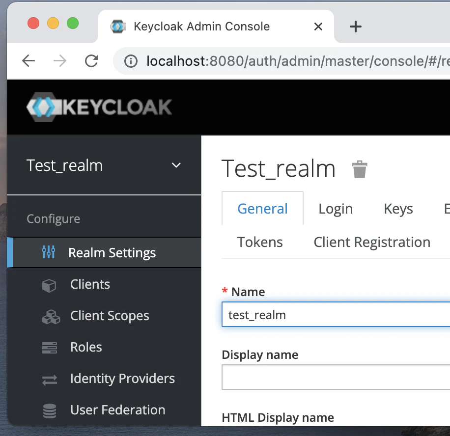This screenshot has width=450, height=436.
Task: Select the Tokens tab
Action: pyautogui.click(x=260, y=242)
